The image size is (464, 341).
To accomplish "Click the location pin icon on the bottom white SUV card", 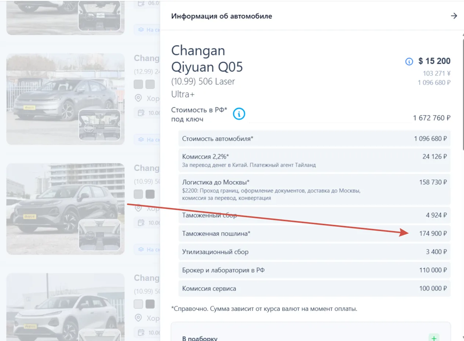I will coord(138,318).
